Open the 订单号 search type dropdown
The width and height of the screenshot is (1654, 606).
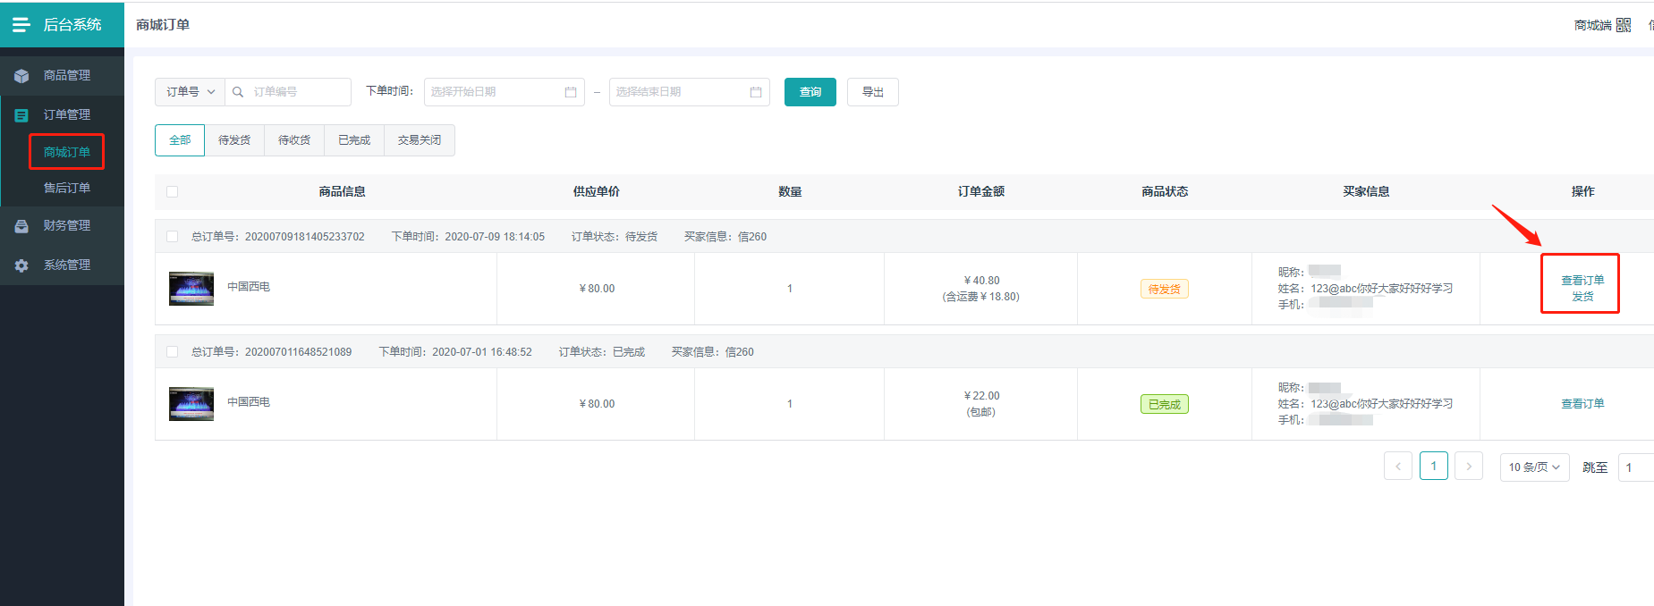[190, 92]
